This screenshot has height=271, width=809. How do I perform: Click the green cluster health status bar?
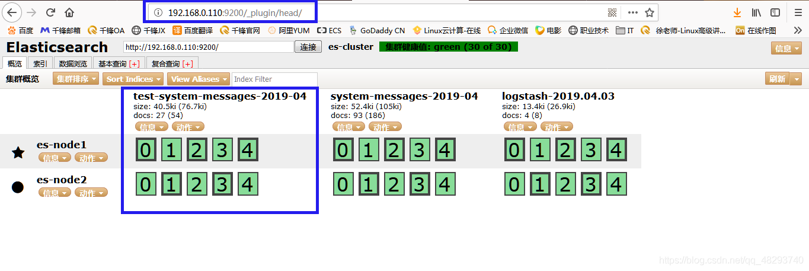pos(448,47)
